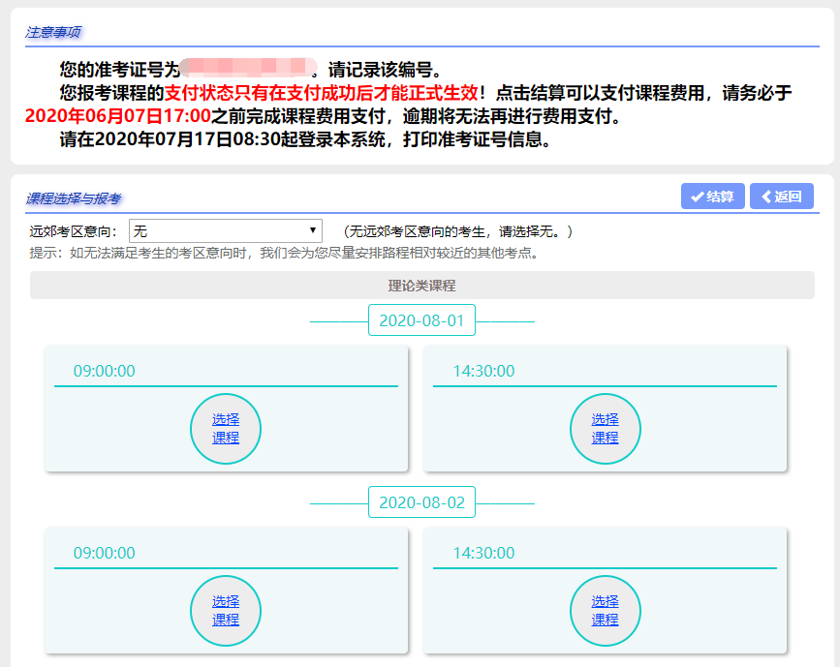Click the left chevron icon on 返回 button
The image size is (840, 667).
coord(765,197)
